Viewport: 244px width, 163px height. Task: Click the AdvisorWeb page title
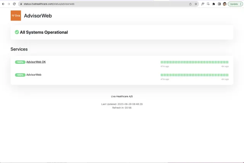(x=38, y=16)
